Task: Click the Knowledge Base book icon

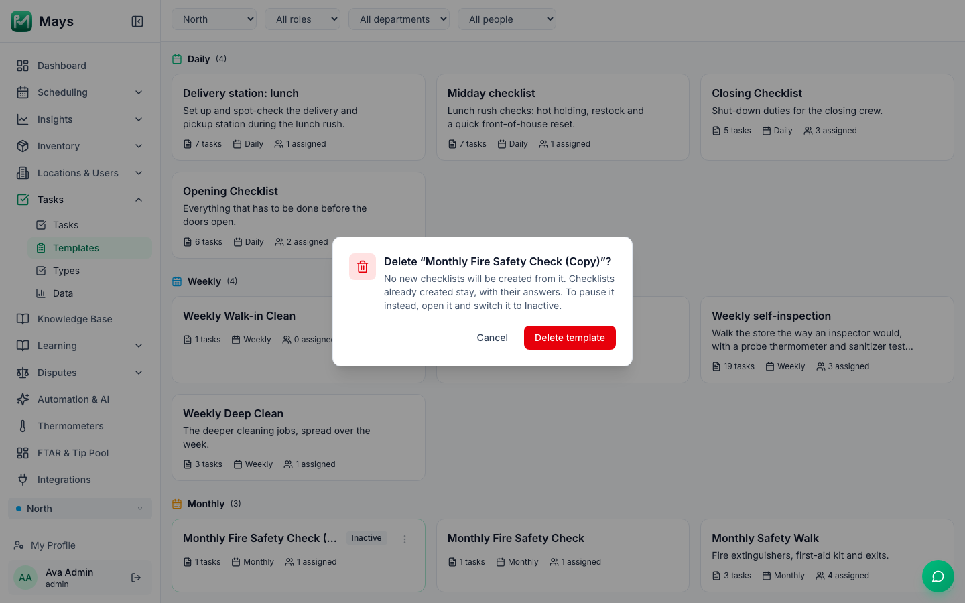Action: pos(23,319)
